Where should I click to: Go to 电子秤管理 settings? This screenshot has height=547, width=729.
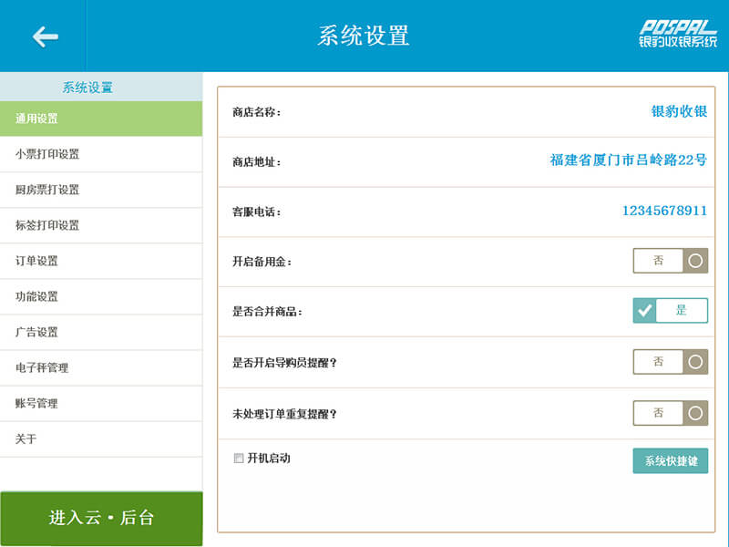point(100,367)
